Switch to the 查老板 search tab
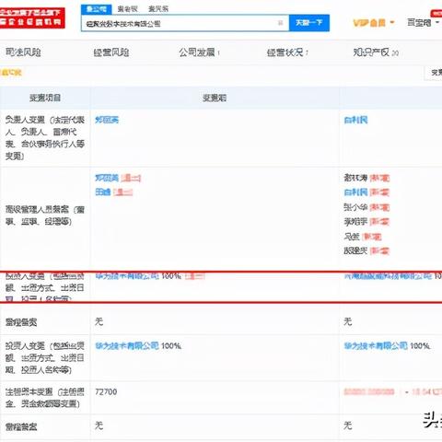This screenshot has height=442, width=442. tap(127, 9)
